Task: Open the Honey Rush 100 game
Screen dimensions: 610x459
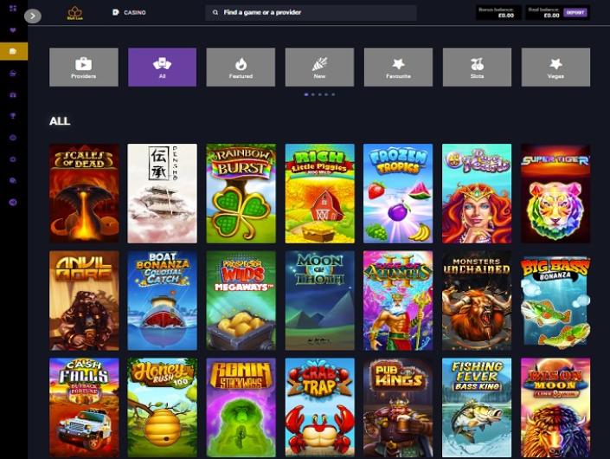Action: [162, 408]
